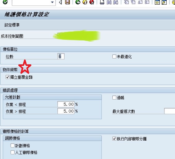Click the yellow Exit up-arrow icon
Viewport: 175px width, 159px height.
coord(85,2)
